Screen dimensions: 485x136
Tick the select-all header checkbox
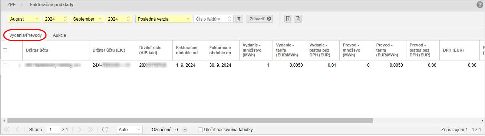tap(5, 50)
